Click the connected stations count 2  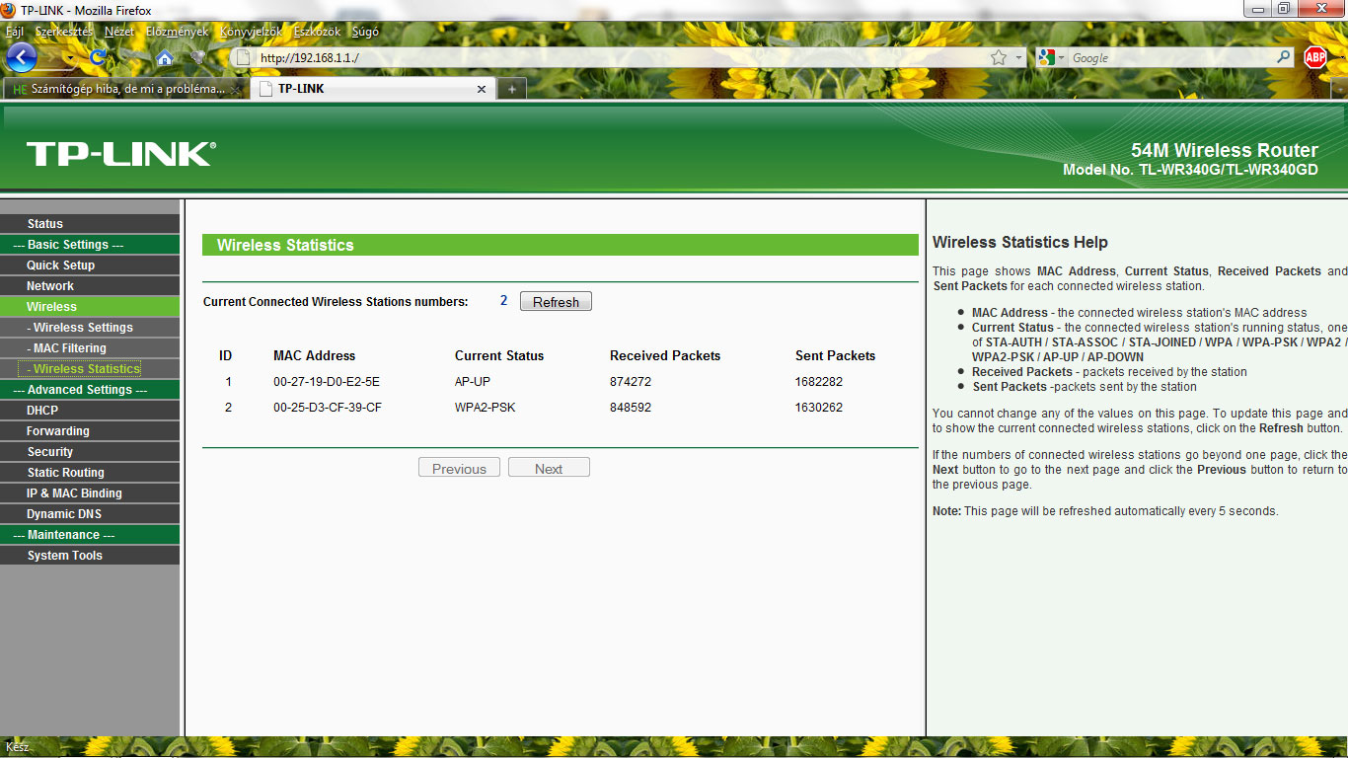503,301
